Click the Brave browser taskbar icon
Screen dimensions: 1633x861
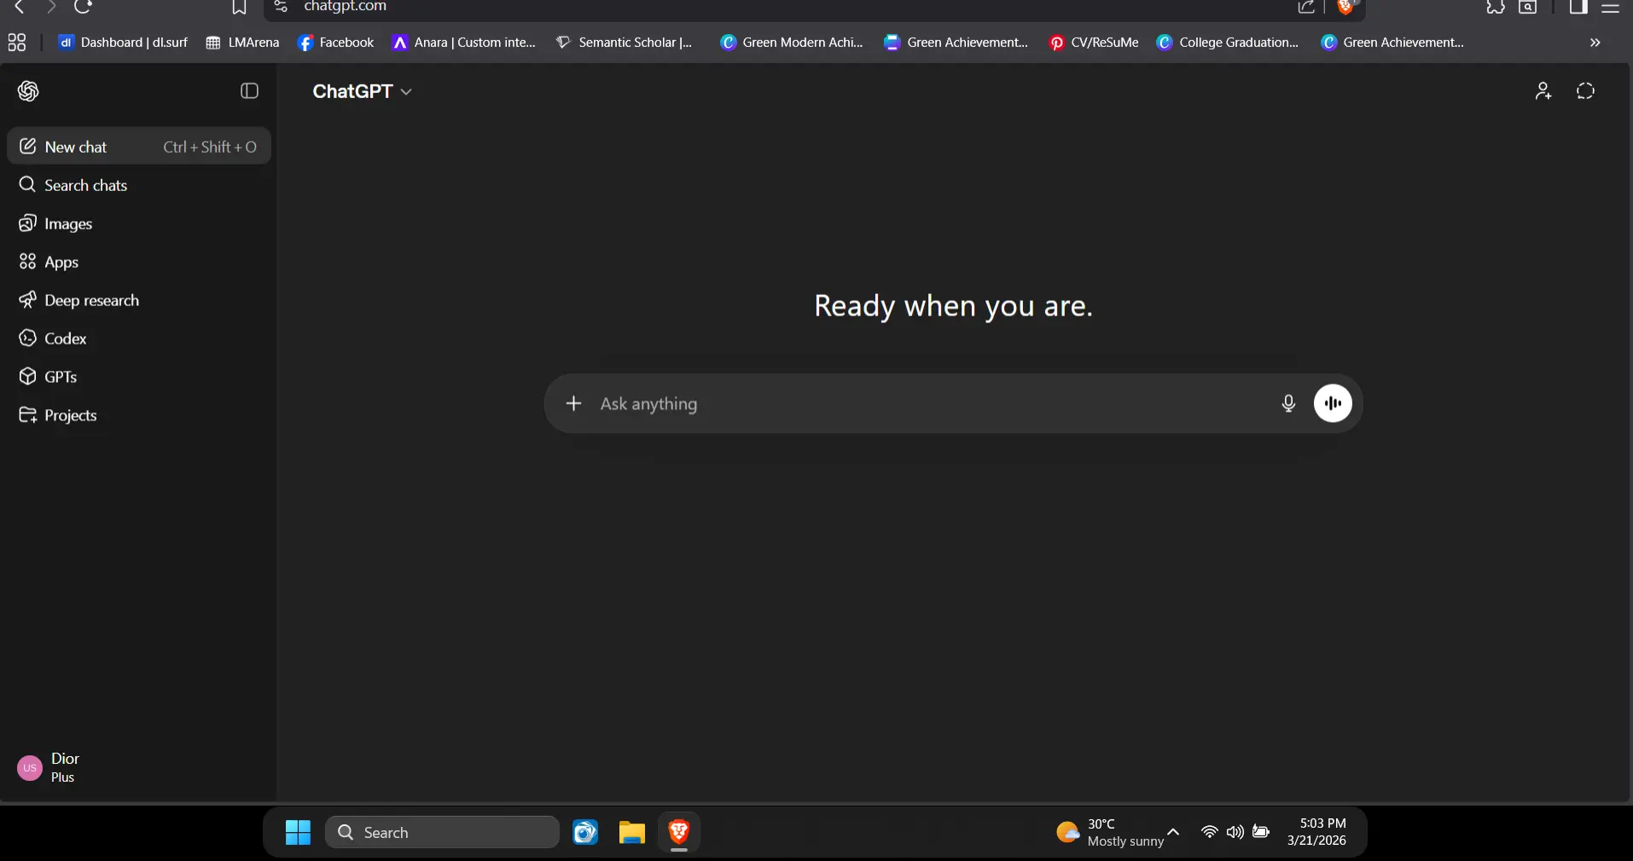[679, 833]
